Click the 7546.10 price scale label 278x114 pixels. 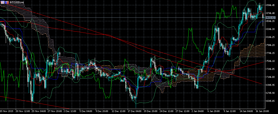coord(270,61)
